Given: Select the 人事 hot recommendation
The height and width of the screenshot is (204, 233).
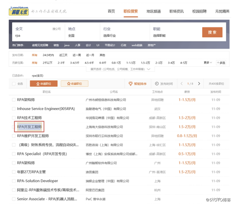Looking at the screenshot, I should tap(77, 45).
